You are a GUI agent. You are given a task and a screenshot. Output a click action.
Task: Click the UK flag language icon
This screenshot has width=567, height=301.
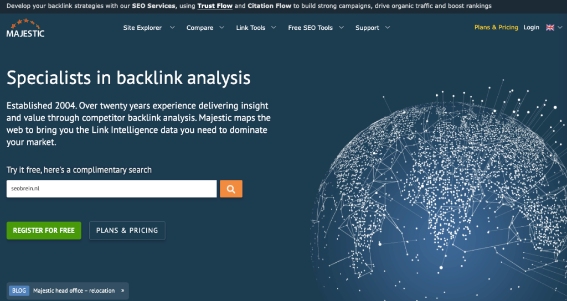(x=550, y=28)
